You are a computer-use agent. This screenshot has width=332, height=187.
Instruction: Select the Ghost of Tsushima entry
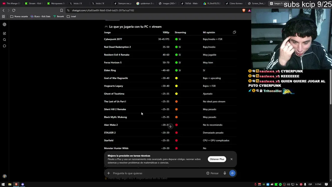(114, 94)
